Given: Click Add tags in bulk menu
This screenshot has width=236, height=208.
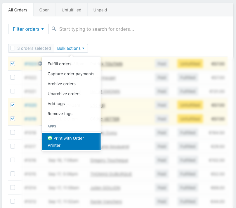Looking at the screenshot, I should (56, 104).
